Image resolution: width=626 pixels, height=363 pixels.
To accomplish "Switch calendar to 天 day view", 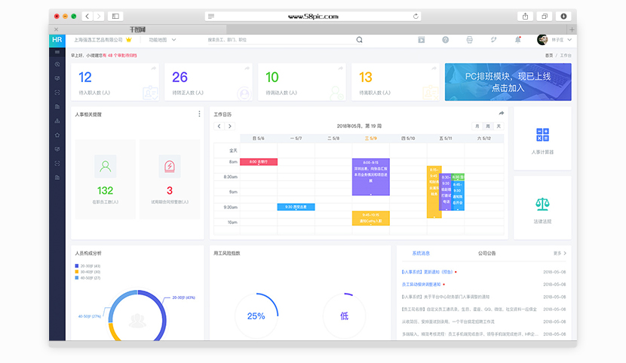I will (498, 126).
